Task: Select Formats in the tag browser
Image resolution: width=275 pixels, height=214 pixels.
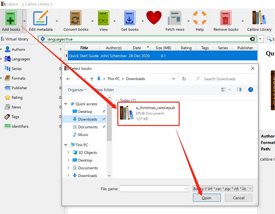Action: (x=18, y=78)
